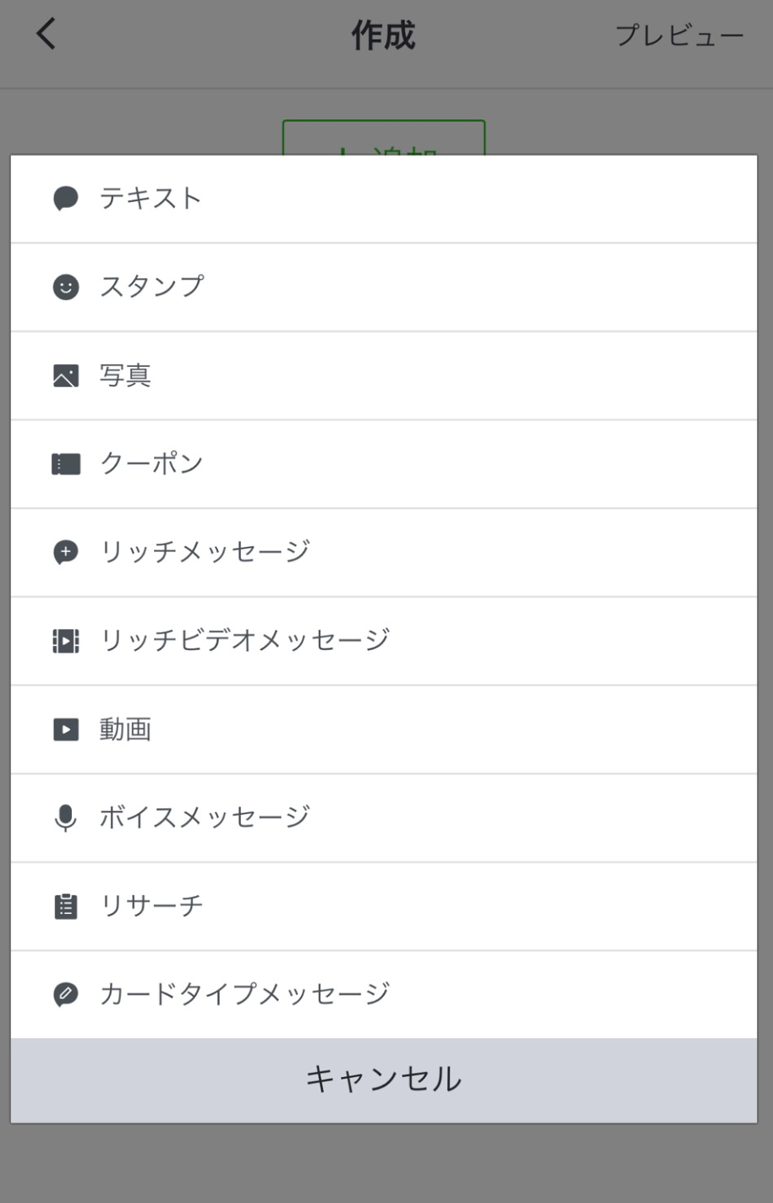This screenshot has height=1203, width=773.
Task: Choose the リサーチ list entry
Action: click(x=384, y=906)
